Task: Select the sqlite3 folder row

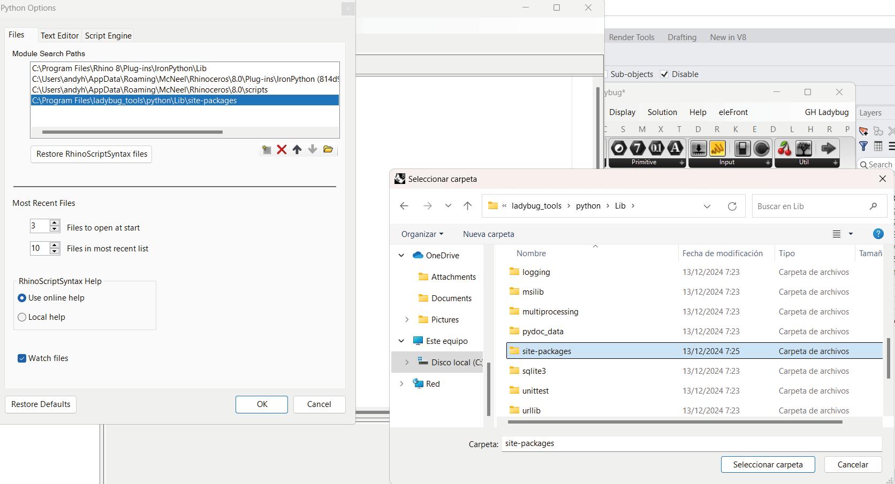Action: (x=694, y=371)
